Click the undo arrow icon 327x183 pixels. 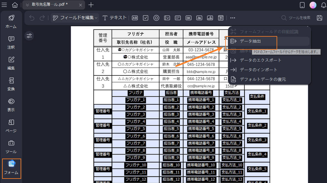32,18
